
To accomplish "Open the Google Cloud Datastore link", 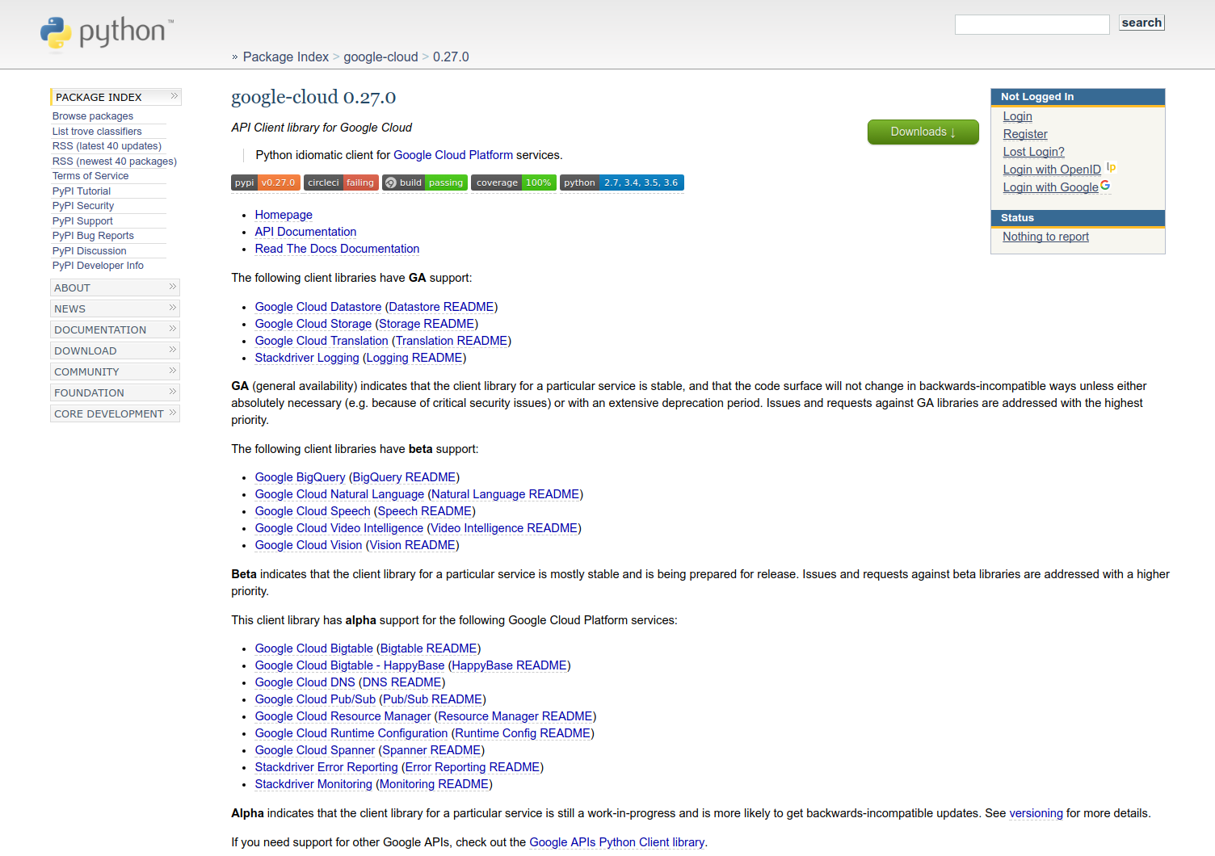I will tap(317, 307).
